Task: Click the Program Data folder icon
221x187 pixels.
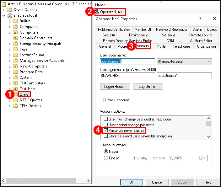Action: pyautogui.click(x=15, y=72)
